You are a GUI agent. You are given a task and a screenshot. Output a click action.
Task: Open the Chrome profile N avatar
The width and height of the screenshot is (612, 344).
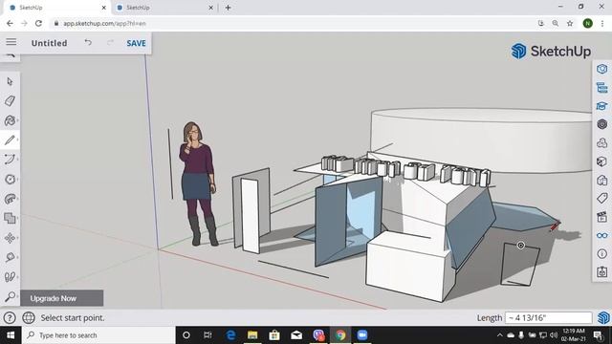tap(588, 23)
